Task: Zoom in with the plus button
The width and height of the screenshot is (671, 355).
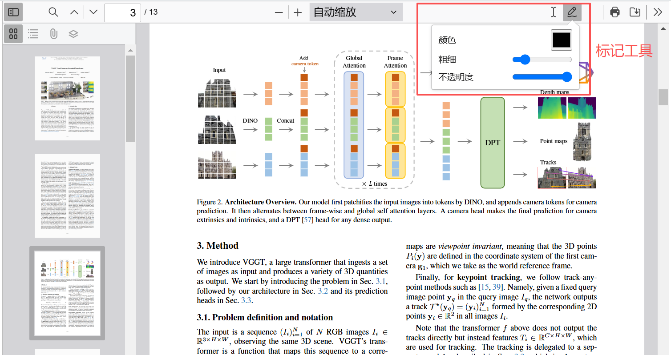Action: click(x=298, y=12)
